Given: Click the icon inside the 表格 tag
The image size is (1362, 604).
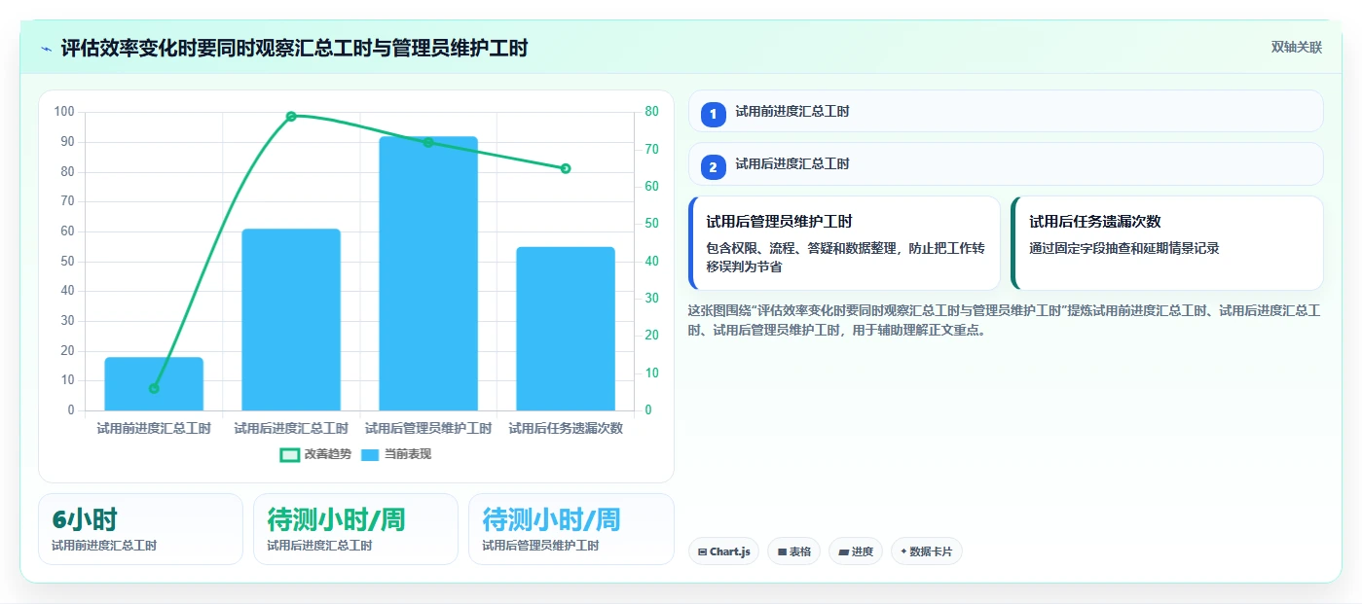Looking at the screenshot, I should 781,551.
